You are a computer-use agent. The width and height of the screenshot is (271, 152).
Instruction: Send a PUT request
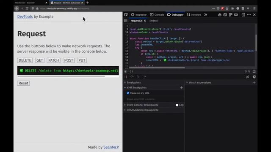[82, 60]
